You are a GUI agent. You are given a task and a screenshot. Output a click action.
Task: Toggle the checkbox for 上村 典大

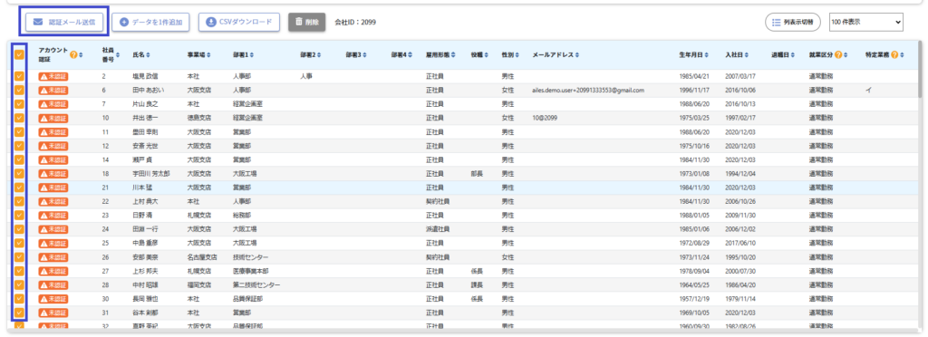(19, 202)
